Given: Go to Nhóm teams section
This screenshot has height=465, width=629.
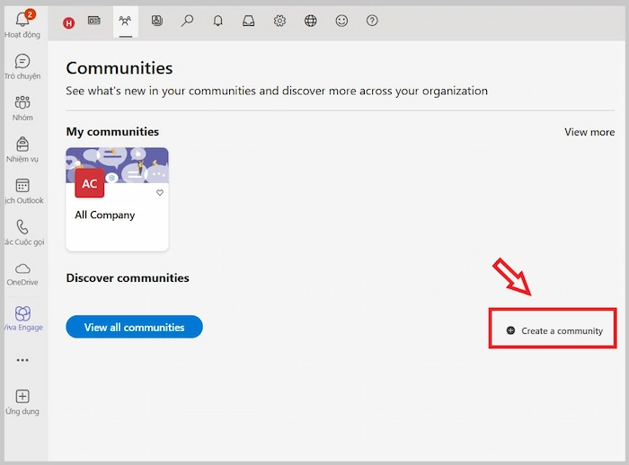Looking at the screenshot, I should coord(22,109).
